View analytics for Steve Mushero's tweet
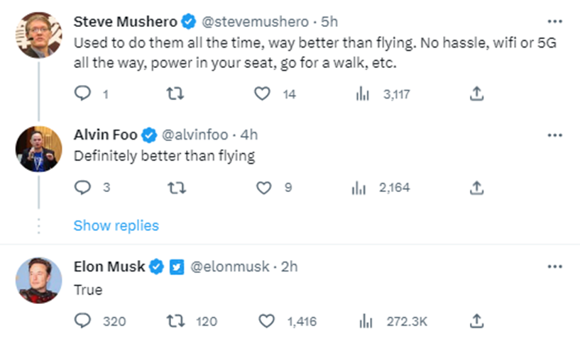Screen dimensions: 580x338 (x=361, y=94)
